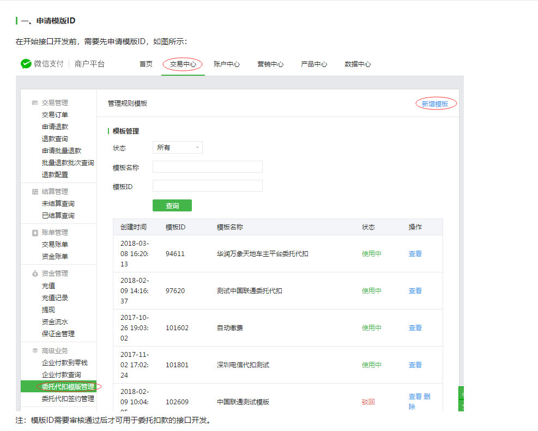
Task: Open the 状态 dropdown showing 所有
Action: (x=177, y=148)
